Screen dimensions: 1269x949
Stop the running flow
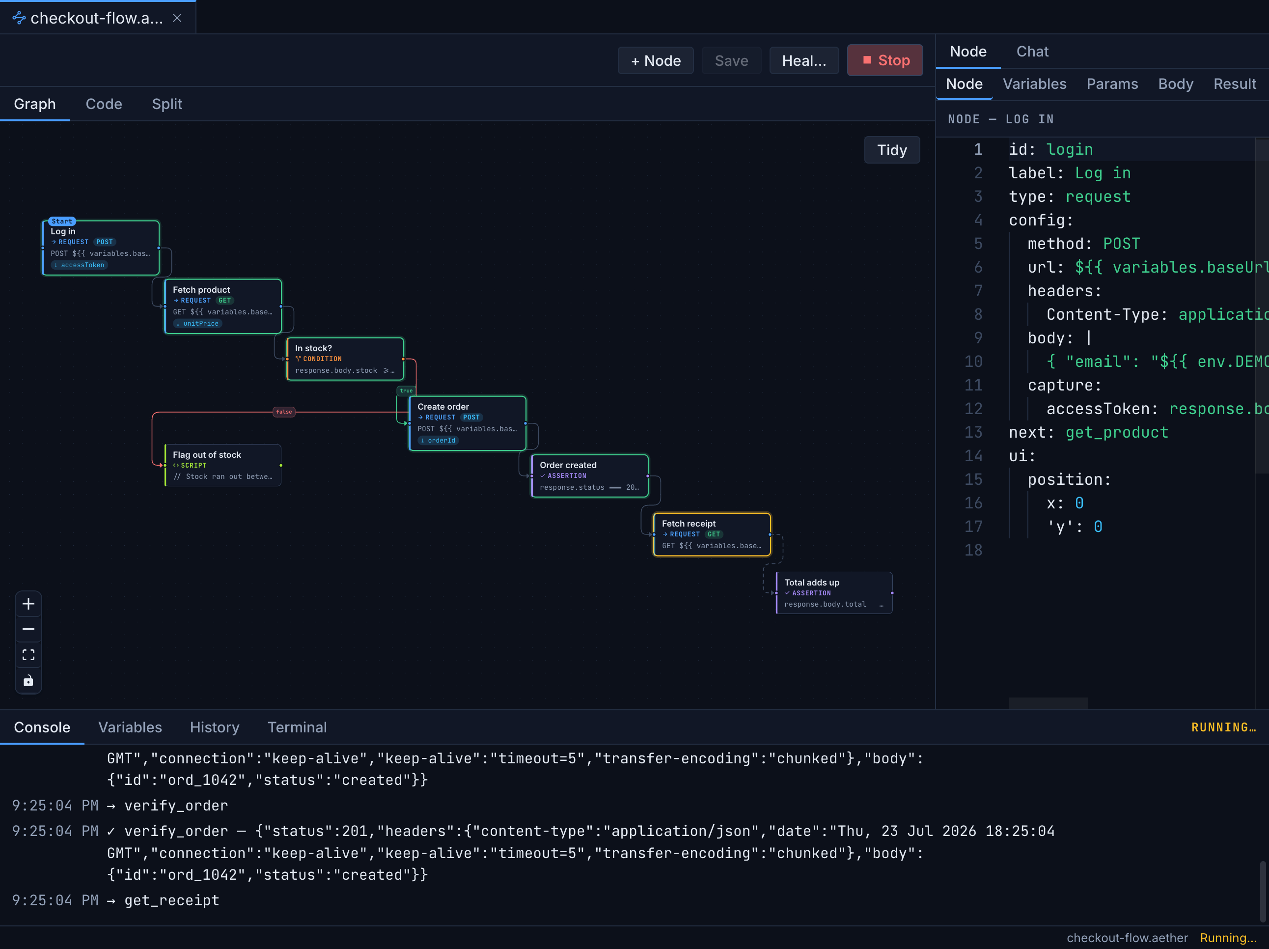(884, 60)
